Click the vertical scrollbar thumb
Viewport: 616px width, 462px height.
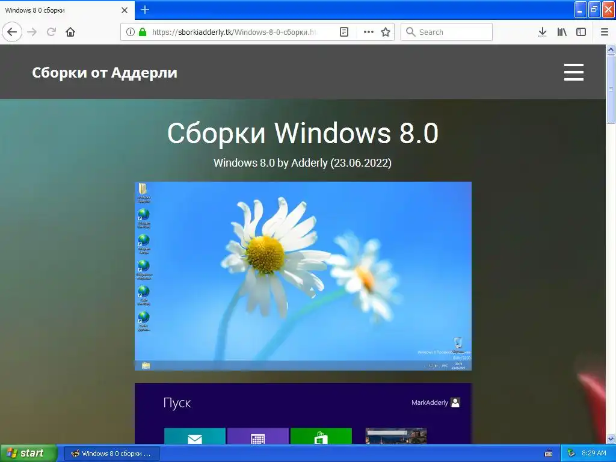[x=611, y=89]
